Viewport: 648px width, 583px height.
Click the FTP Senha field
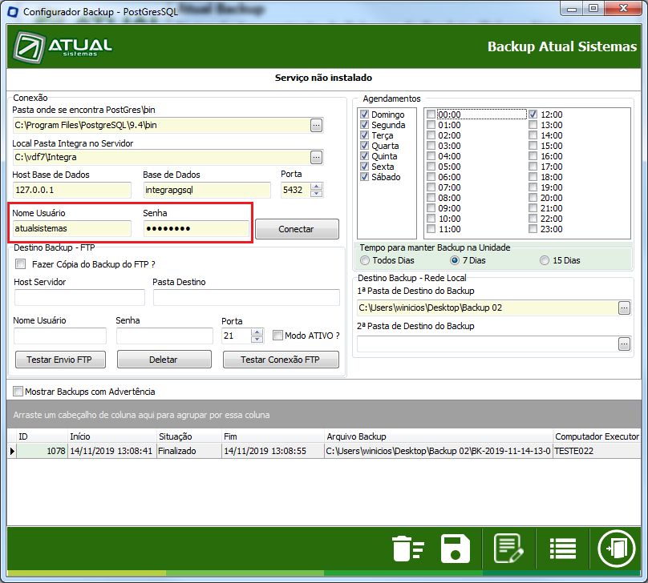(164, 336)
